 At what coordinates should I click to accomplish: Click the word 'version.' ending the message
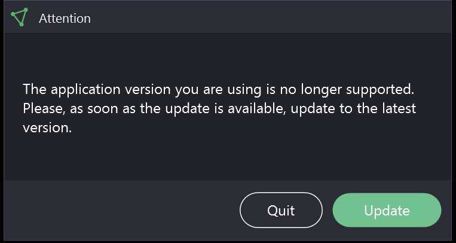tap(47, 127)
